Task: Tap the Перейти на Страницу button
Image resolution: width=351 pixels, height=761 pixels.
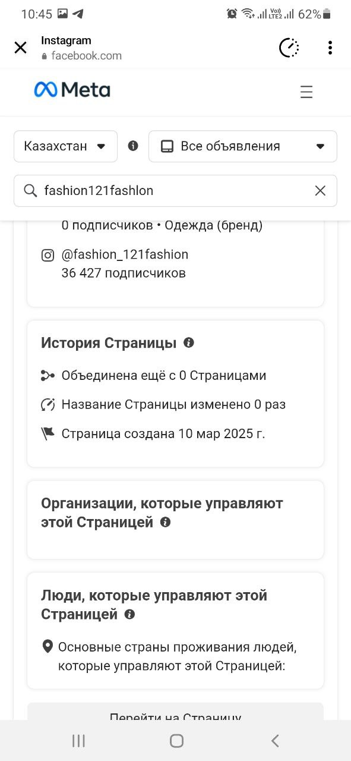Action: (175, 712)
